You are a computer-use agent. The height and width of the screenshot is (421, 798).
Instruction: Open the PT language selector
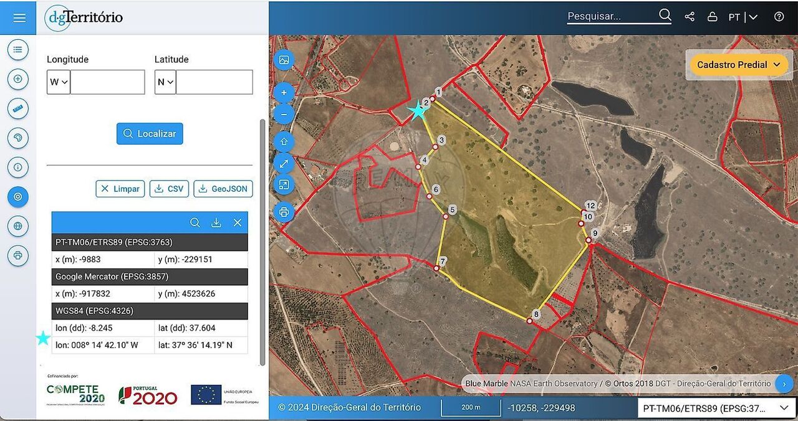click(x=743, y=17)
